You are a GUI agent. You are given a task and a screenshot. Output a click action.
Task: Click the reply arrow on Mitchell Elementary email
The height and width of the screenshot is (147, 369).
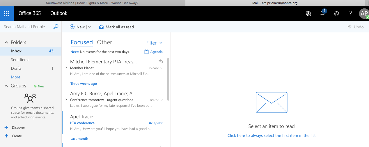click(161, 61)
